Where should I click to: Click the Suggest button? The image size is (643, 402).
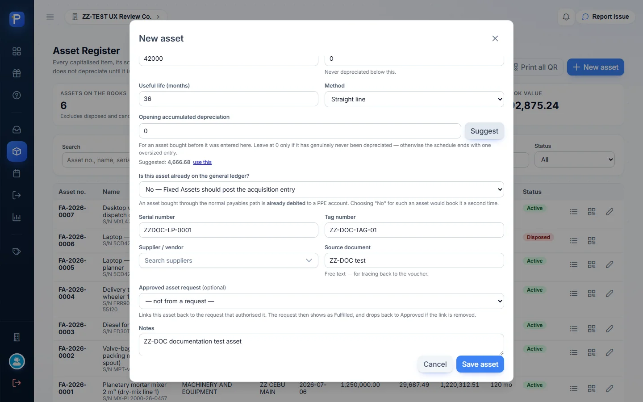coord(484,131)
